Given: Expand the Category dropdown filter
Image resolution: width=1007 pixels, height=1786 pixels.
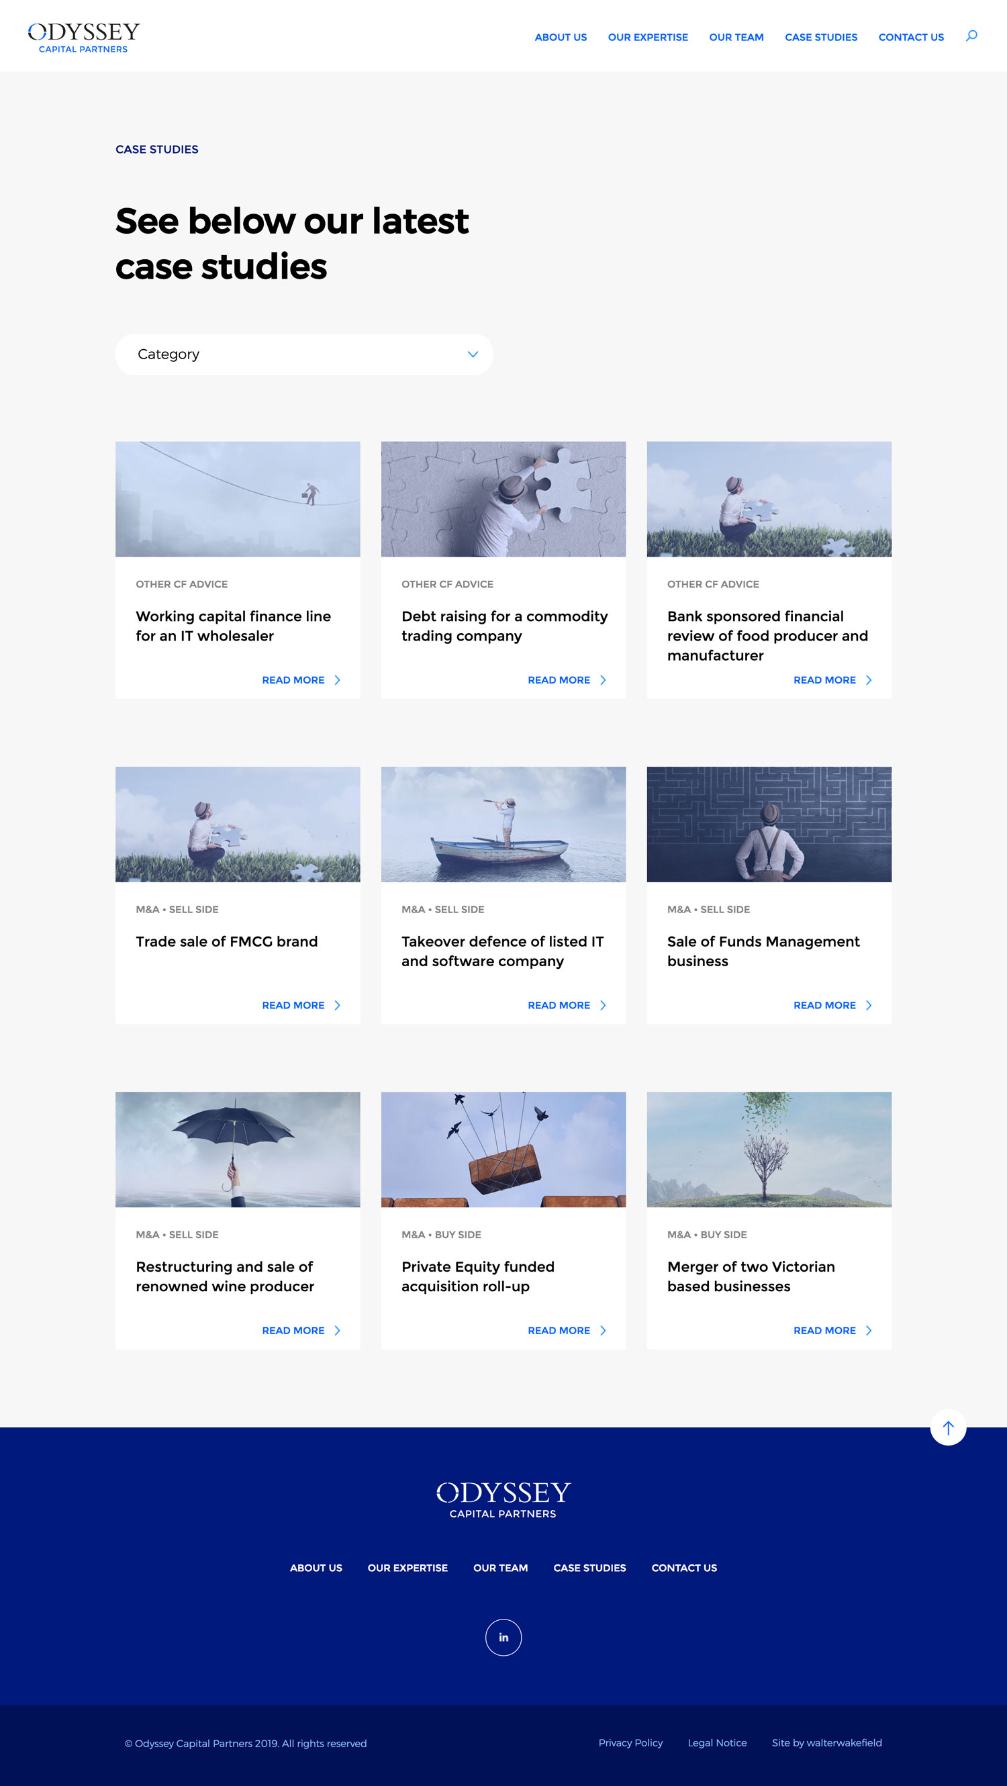Looking at the screenshot, I should pos(303,355).
